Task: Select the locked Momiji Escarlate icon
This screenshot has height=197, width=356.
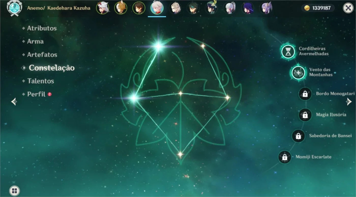Action: tap(285, 157)
